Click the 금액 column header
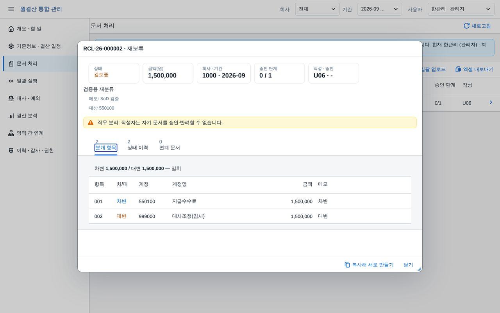500x313 pixels. coord(307,184)
